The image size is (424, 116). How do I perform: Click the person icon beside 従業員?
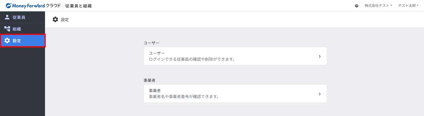(x=7, y=17)
